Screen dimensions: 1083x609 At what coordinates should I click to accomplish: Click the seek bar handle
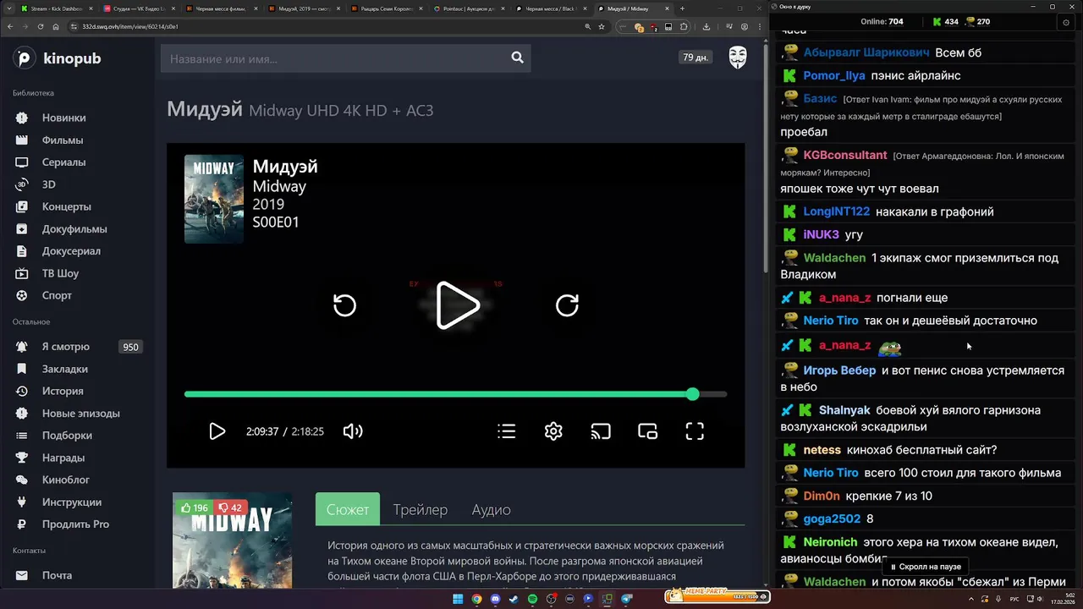[693, 394]
